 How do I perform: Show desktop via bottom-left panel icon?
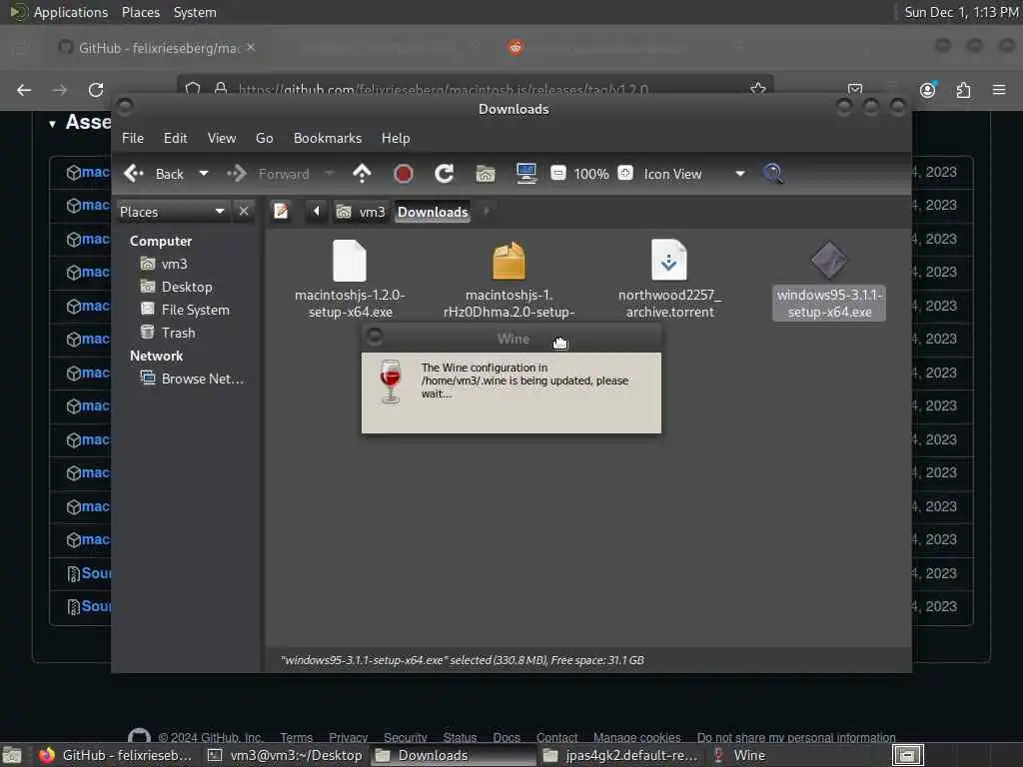pyautogui.click(x=12, y=755)
